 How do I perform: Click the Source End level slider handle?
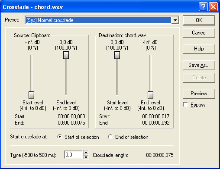[66, 55]
